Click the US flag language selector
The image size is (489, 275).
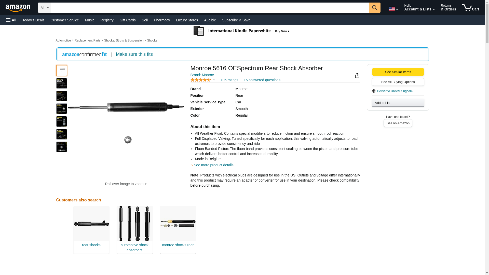pyautogui.click(x=393, y=9)
